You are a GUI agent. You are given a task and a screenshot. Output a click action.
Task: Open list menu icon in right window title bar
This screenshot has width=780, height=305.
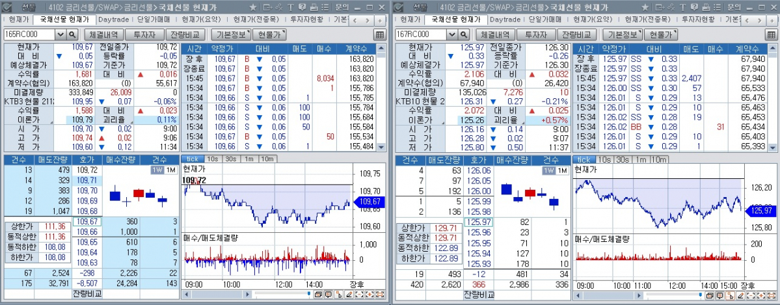[x=718, y=7]
